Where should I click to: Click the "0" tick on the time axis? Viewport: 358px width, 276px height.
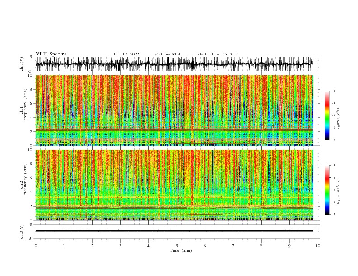click(x=36, y=246)
